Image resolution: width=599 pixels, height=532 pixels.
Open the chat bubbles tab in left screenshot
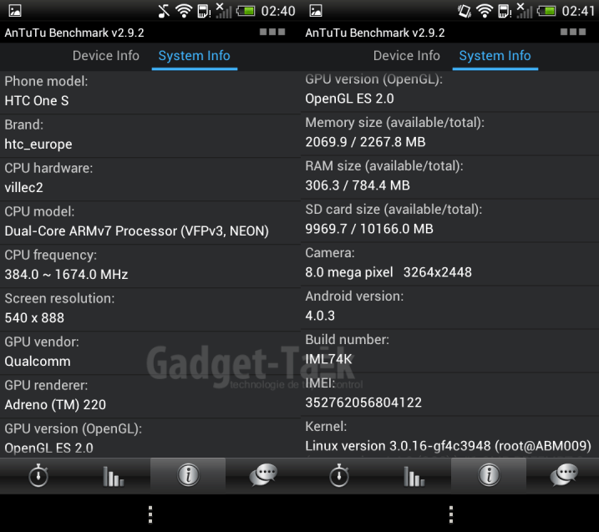click(x=263, y=475)
